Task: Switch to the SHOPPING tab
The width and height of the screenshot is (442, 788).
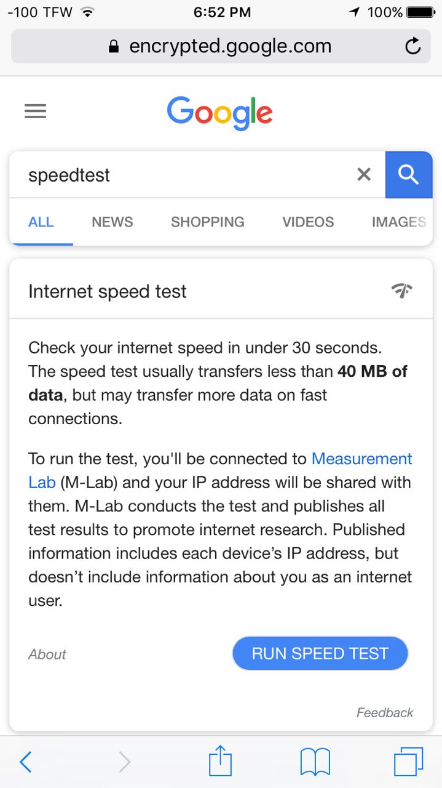Action: coord(208,222)
